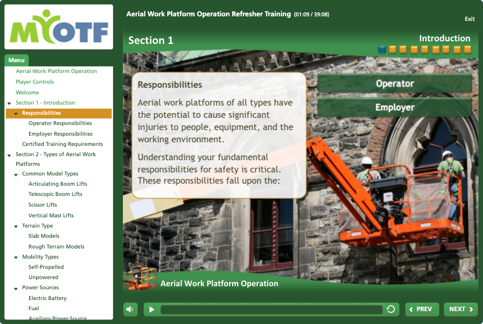Screen dimensions: 483x324
Task: Open Unpowered entry
Action: 43,277
